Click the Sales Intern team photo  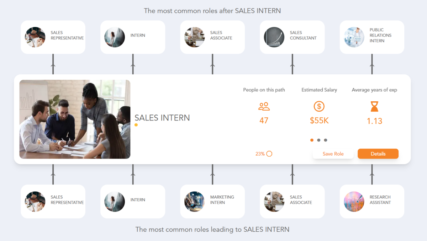coord(75,119)
